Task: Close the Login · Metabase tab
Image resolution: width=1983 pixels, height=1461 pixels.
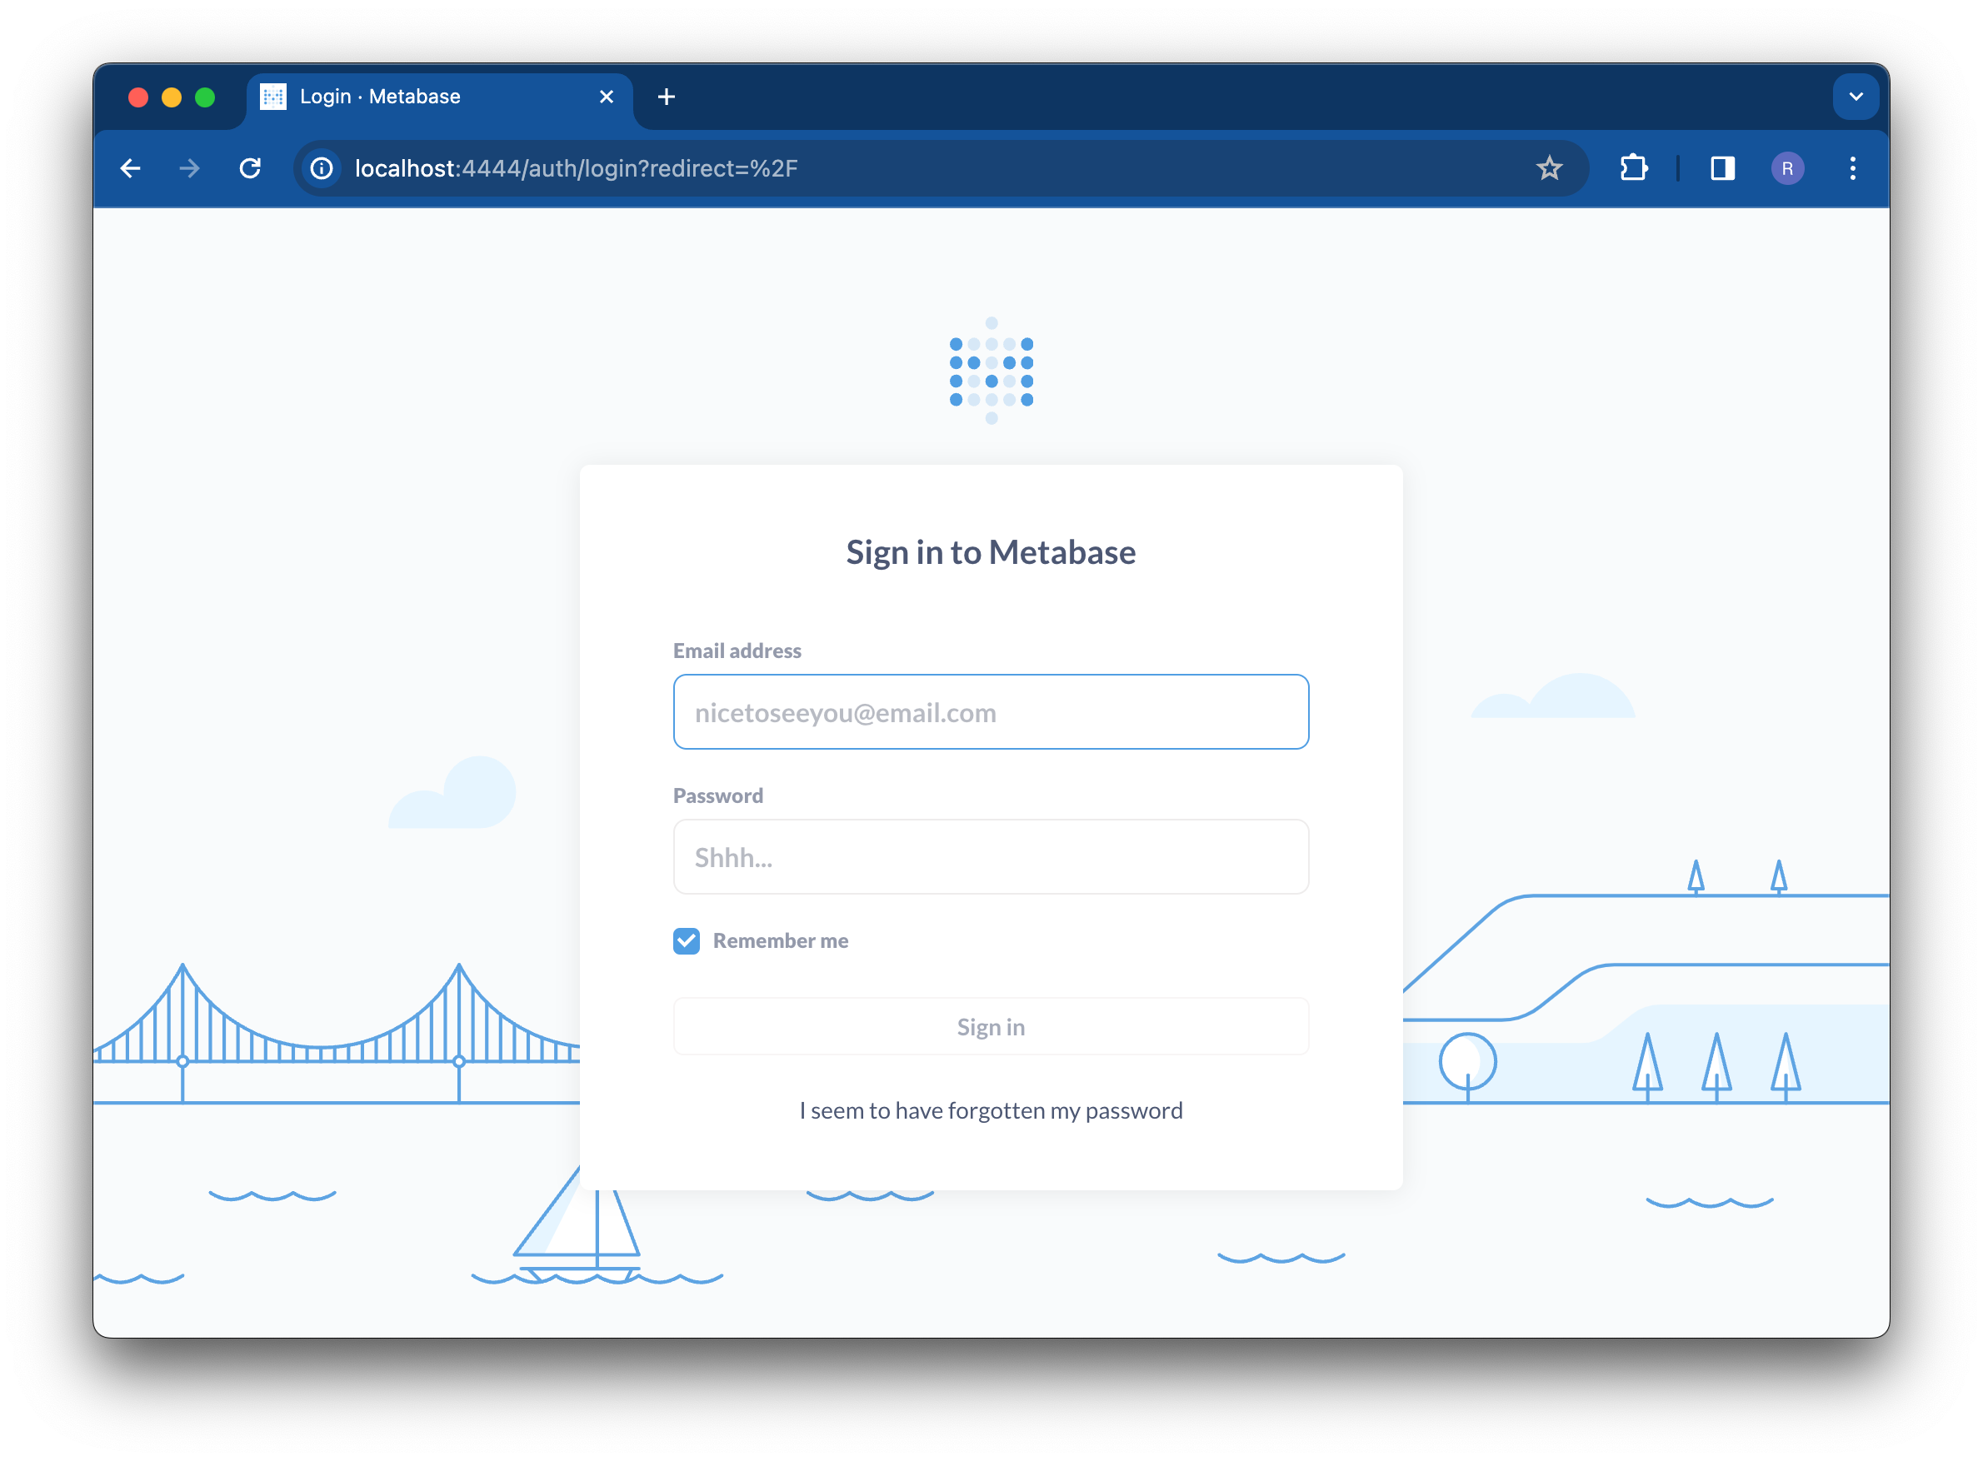Action: pos(607,97)
